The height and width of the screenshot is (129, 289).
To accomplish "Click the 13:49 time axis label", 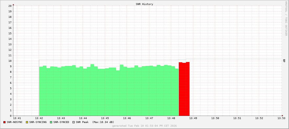I will click(193, 119).
